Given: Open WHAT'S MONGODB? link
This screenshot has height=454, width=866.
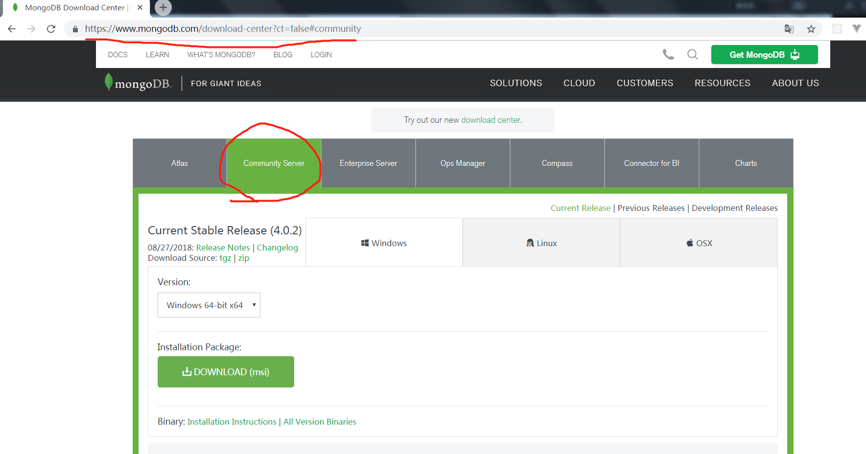Looking at the screenshot, I should click(221, 55).
